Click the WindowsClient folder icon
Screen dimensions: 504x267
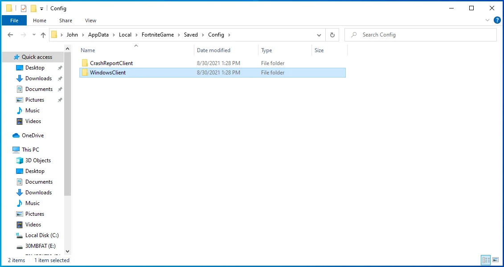coord(85,72)
